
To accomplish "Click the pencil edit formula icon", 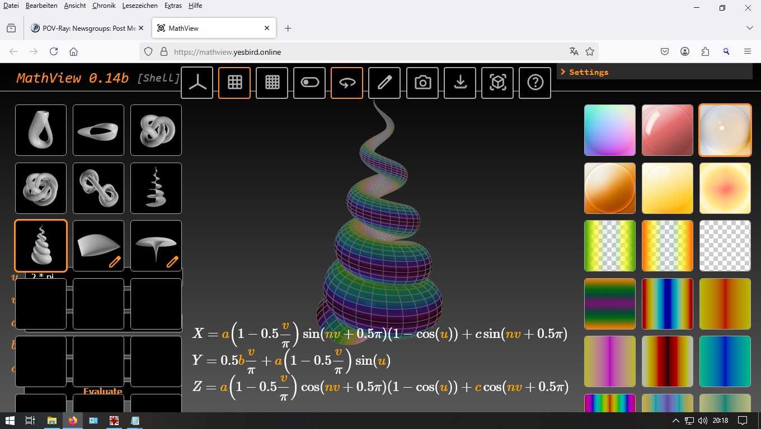I will pos(384,83).
